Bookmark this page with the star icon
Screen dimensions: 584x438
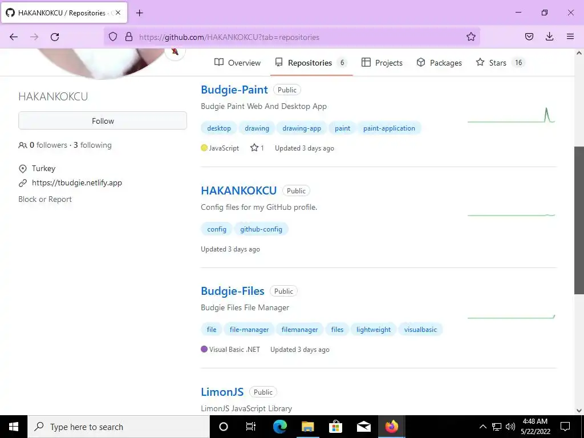pos(471,37)
